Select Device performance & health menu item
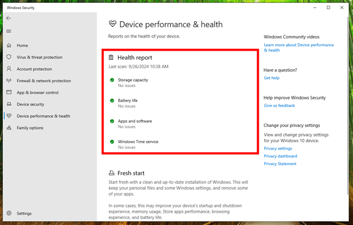353x225 pixels. click(x=43, y=116)
